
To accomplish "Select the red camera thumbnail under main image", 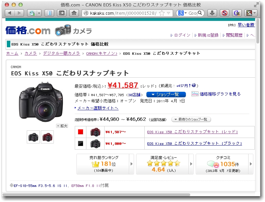I will [x=47, y=137].
